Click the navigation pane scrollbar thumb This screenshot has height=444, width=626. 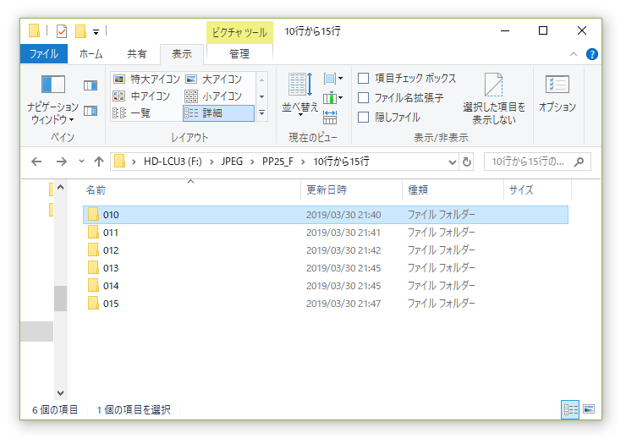tap(60, 299)
